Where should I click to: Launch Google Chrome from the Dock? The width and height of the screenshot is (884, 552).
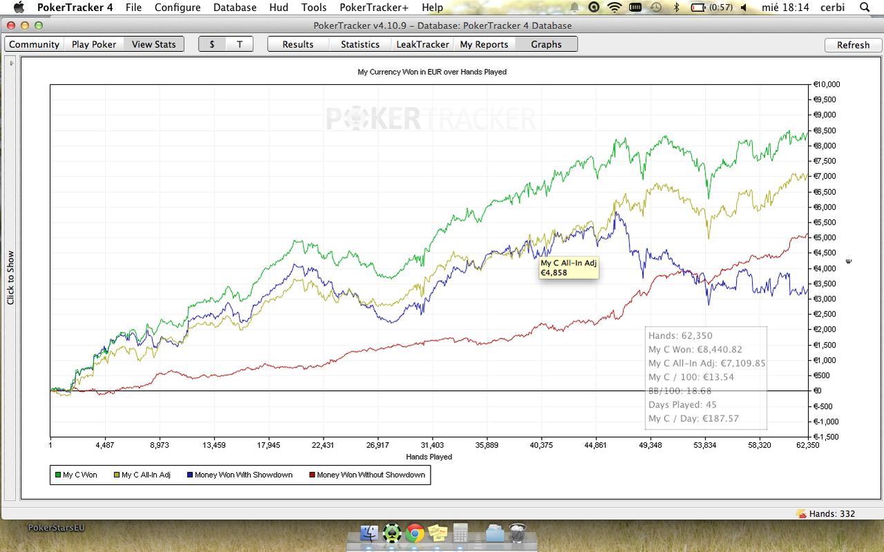coord(415,534)
